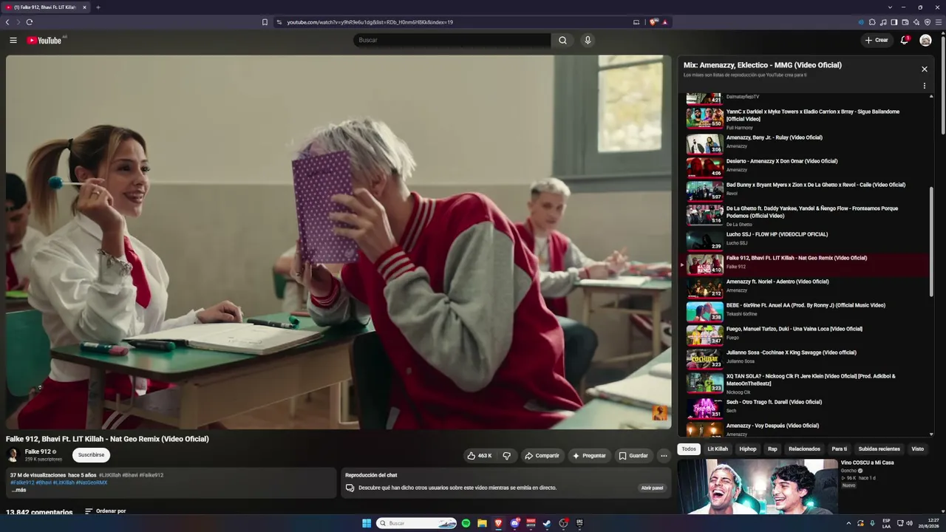Open more actions menu below the video
Viewport: 946px width, 532px height.
click(x=664, y=456)
